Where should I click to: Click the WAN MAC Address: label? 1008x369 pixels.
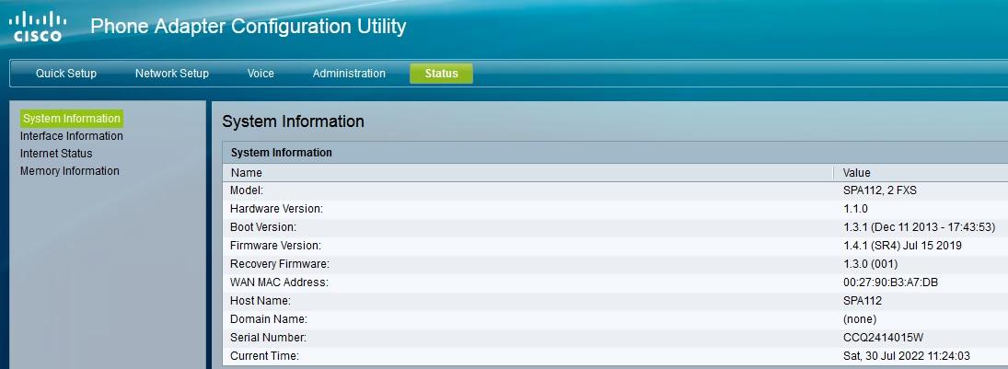(x=279, y=283)
